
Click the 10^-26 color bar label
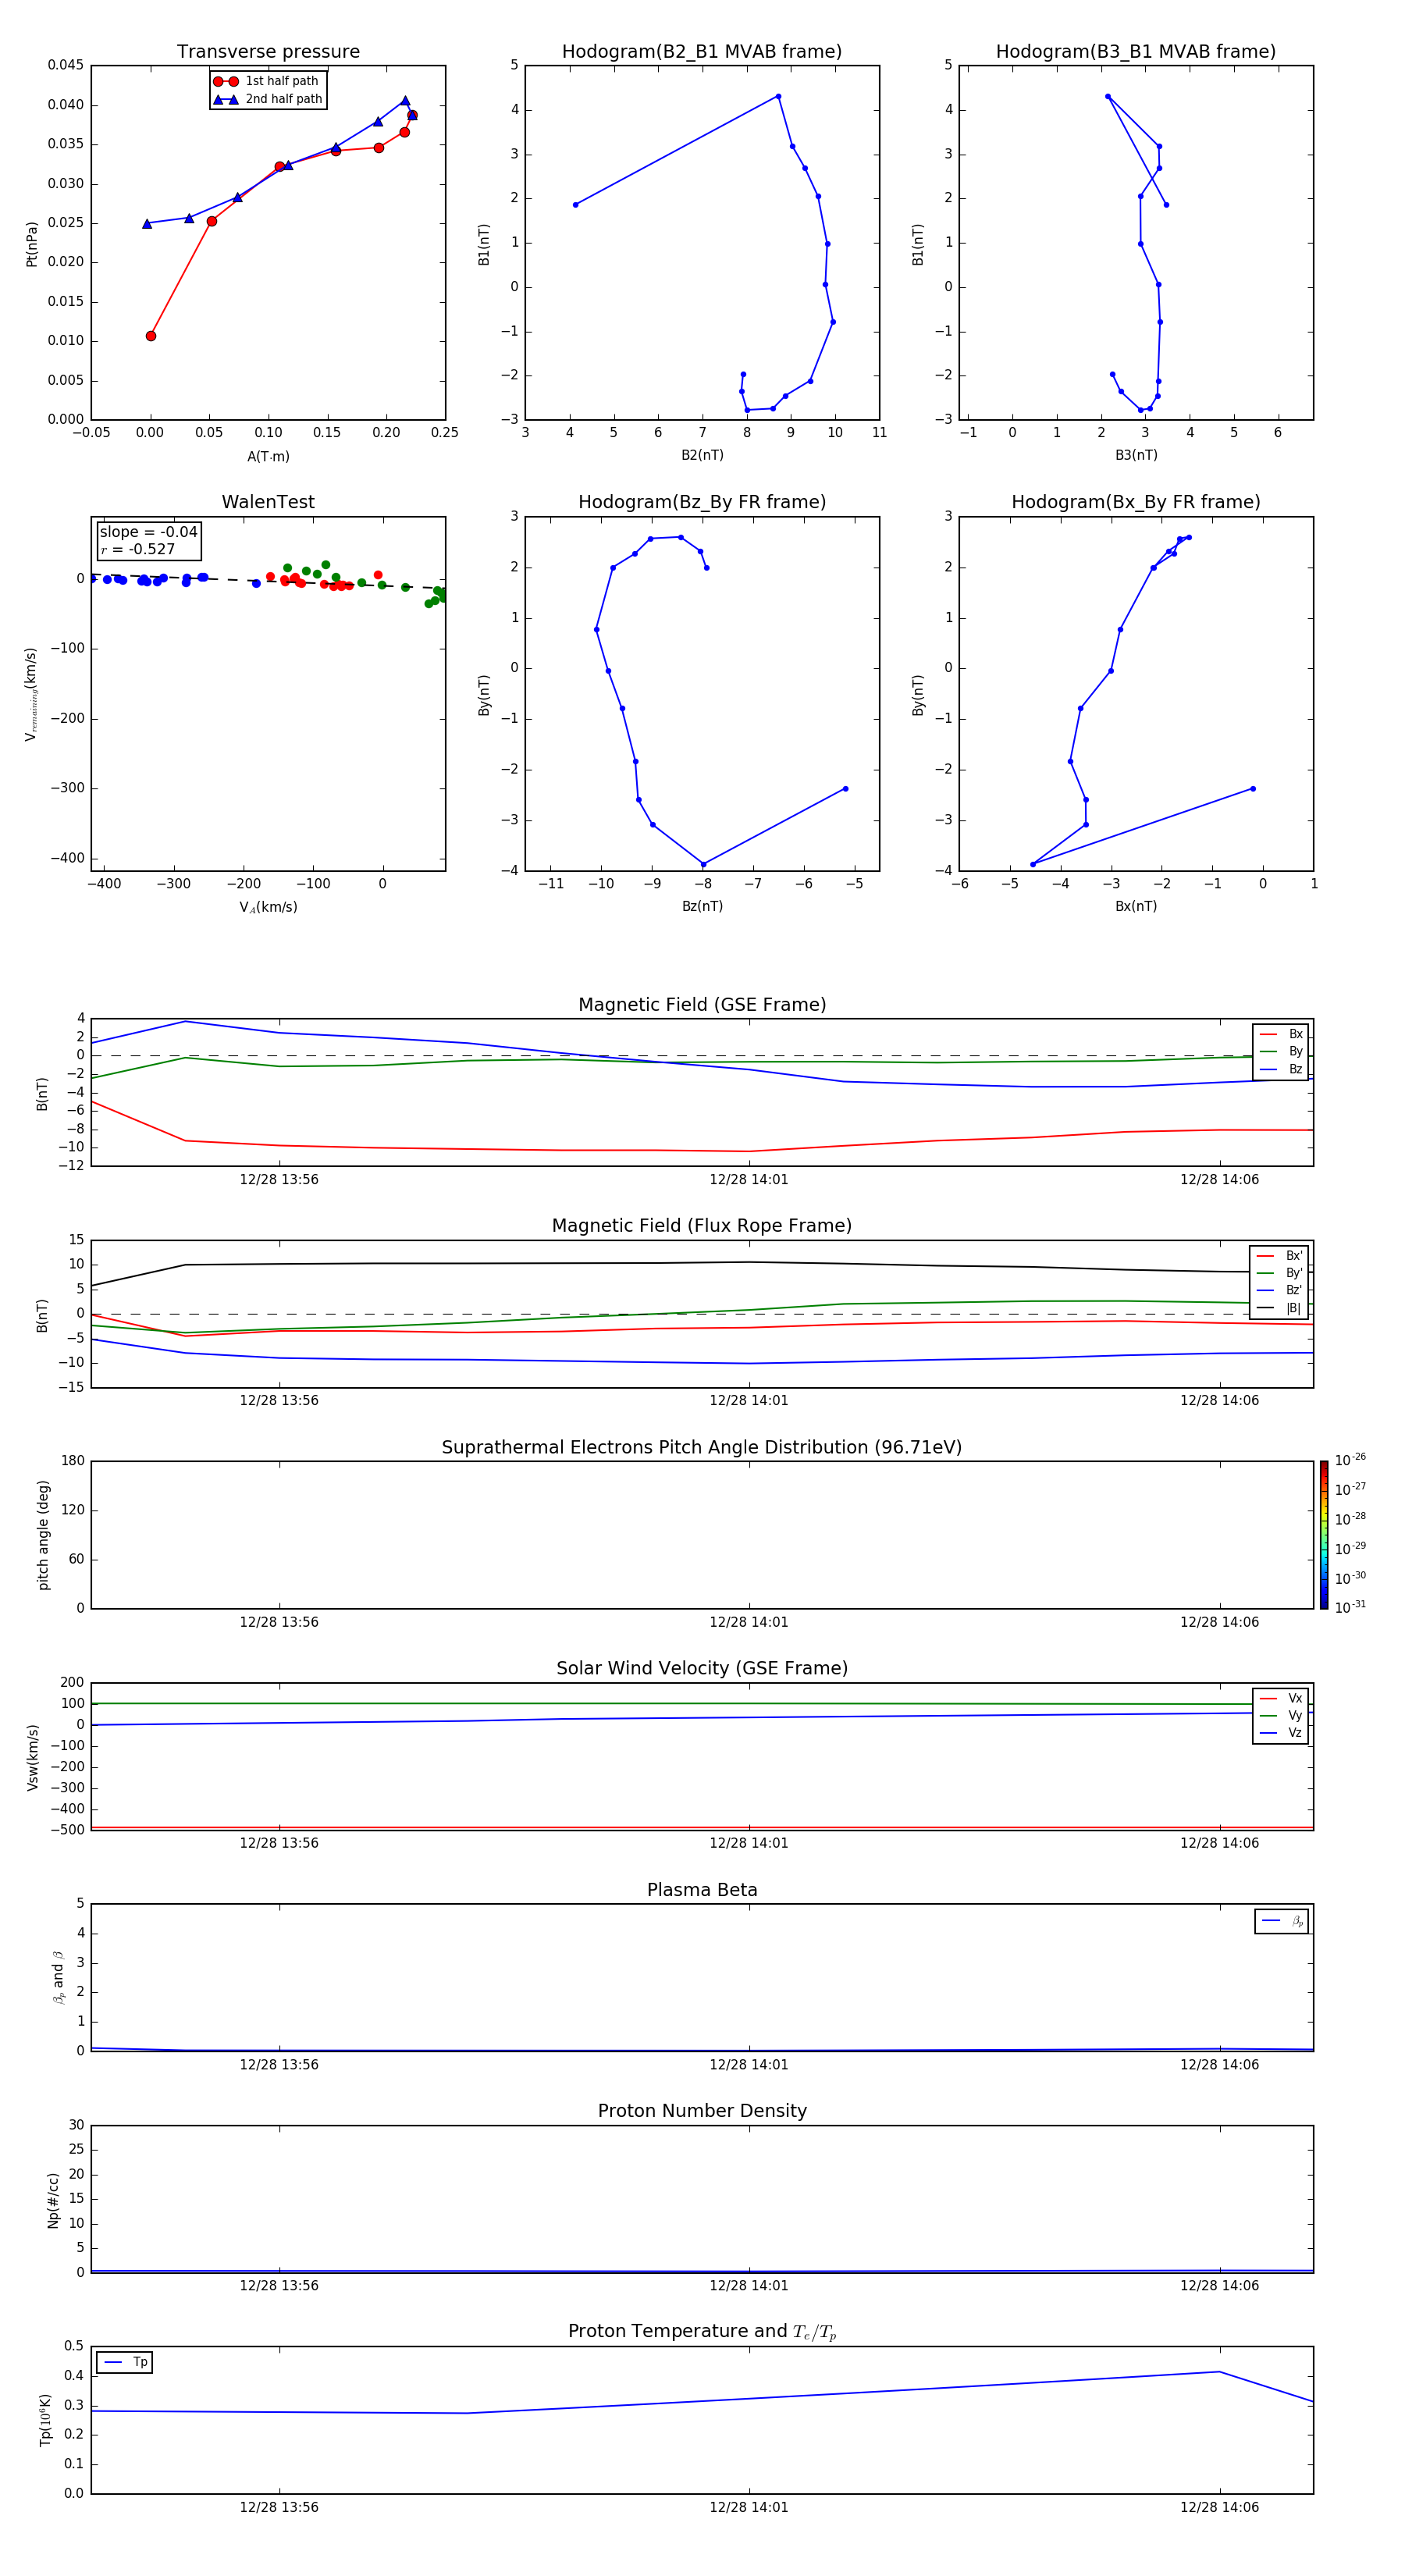click(x=1350, y=1460)
